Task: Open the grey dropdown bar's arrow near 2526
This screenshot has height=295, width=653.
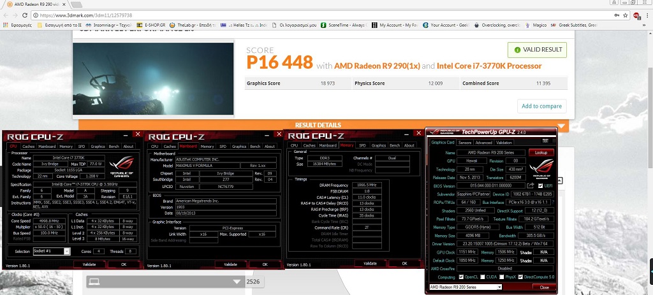Action: (x=237, y=282)
